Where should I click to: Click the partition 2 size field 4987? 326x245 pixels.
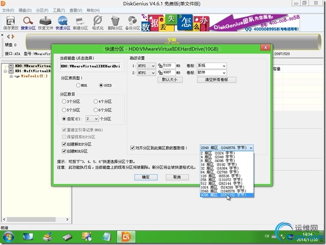pos(169,72)
